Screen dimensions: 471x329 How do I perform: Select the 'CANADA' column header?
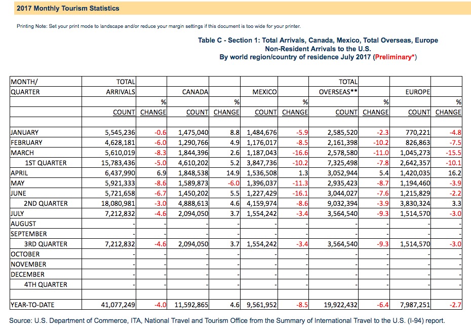tap(195, 92)
